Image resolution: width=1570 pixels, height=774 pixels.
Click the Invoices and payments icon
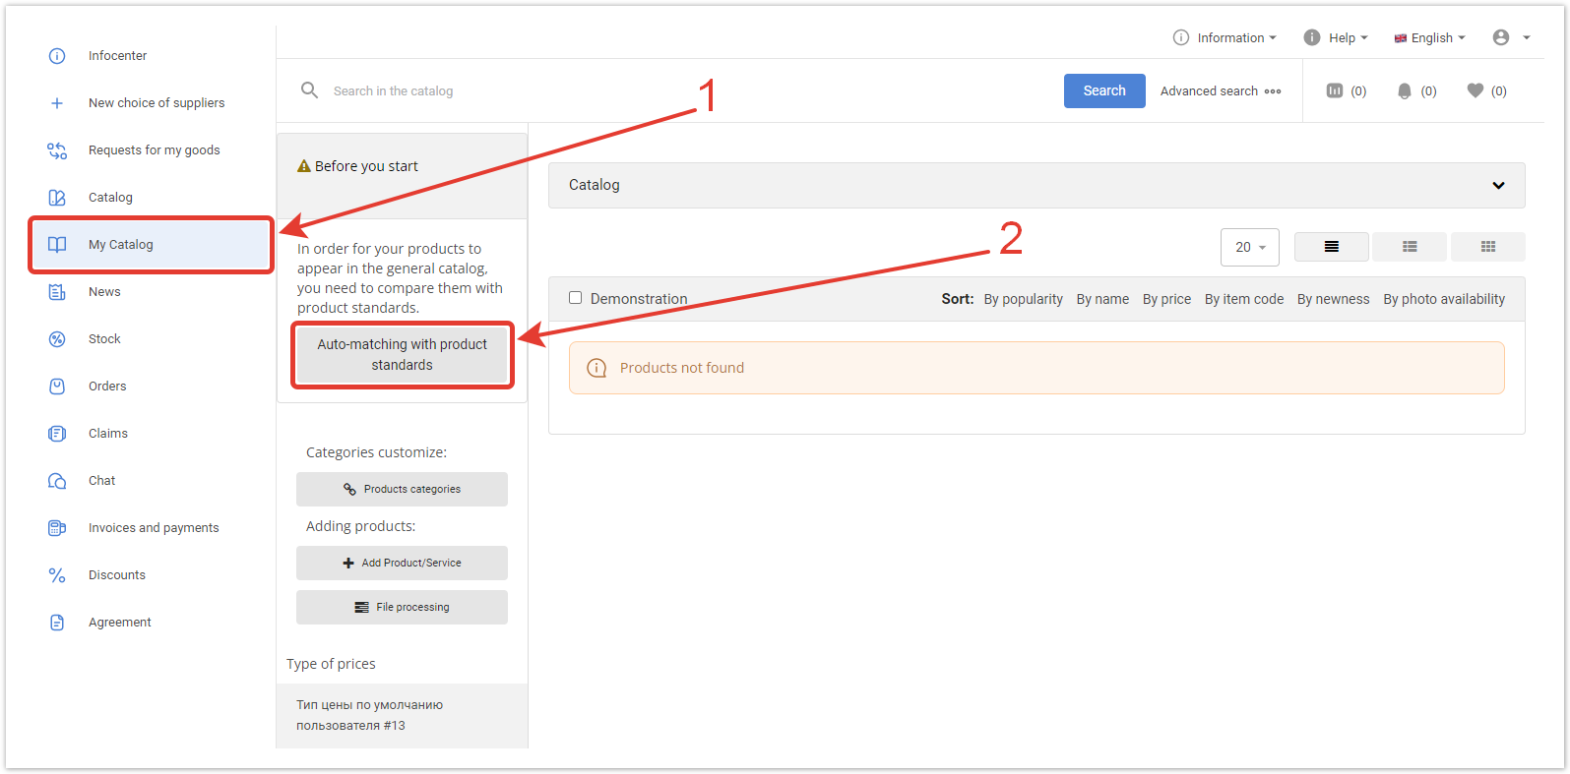[x=57, y=528]
